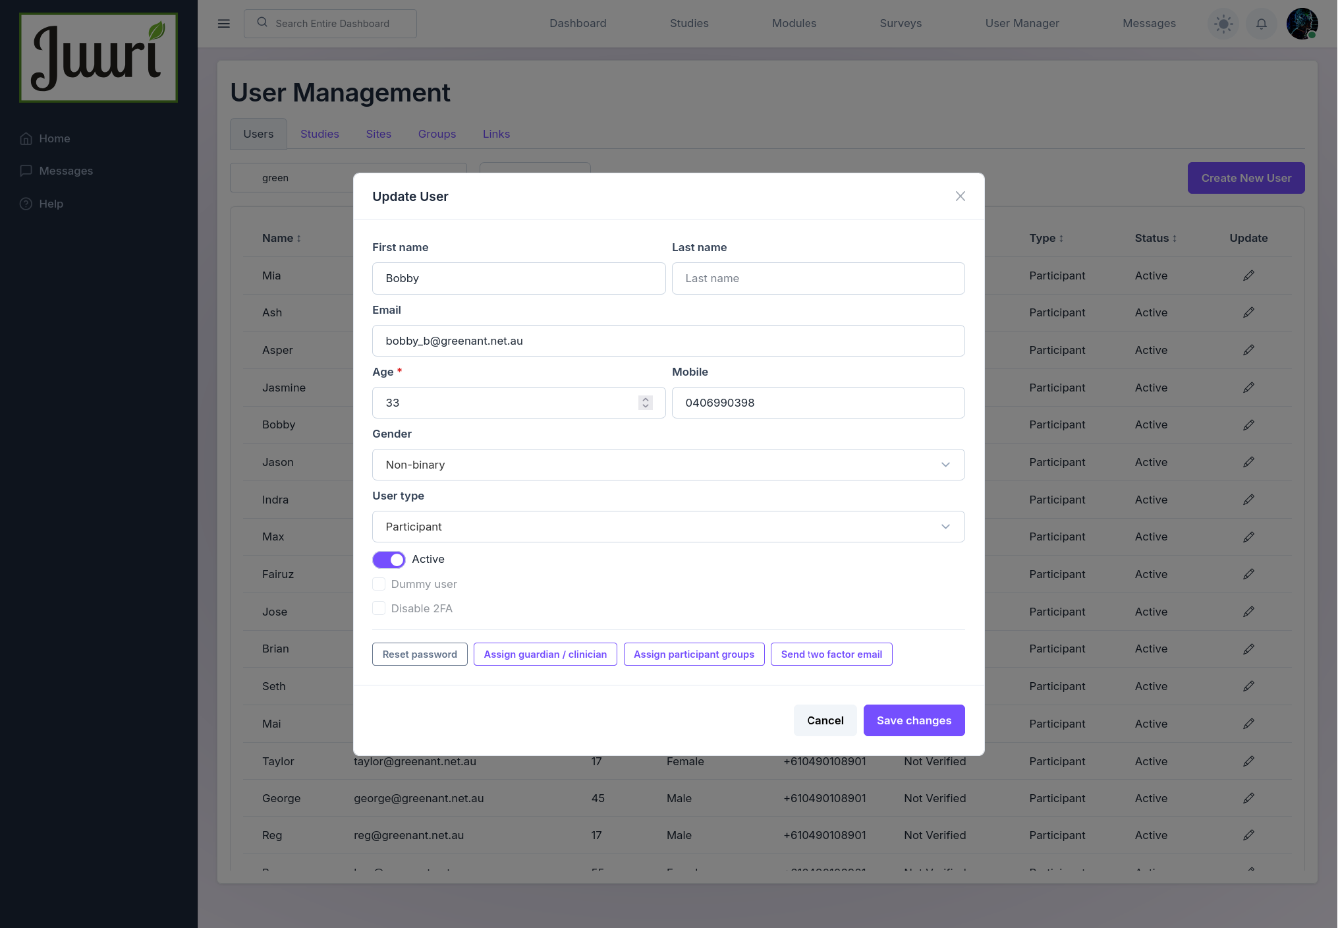This screenshot has height=928, width=1338.
Task: Open Surveys in the top navigation
Action: pos(901,24)
